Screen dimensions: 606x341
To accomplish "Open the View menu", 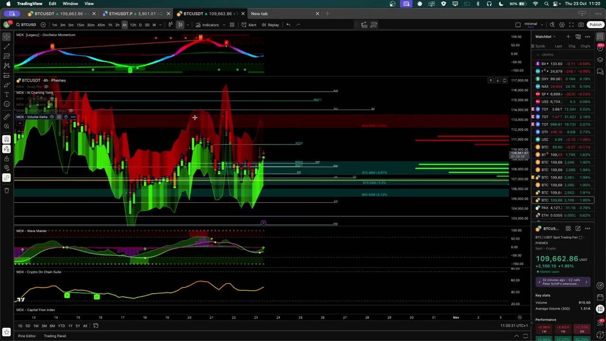I will tap(89, 4).
